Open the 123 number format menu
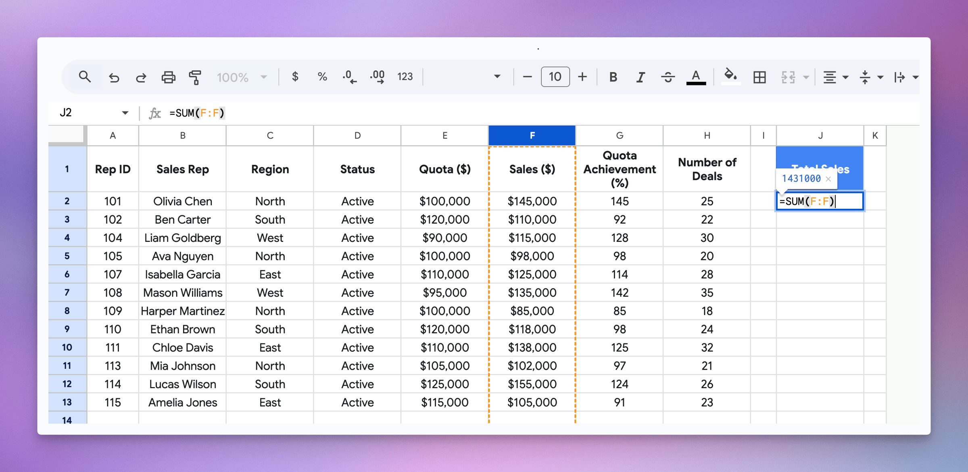Viewport: 968px width, 472px height. [405, 77]
